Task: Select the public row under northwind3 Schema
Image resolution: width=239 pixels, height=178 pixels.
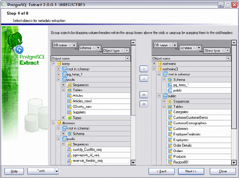Action: point(199,90)
